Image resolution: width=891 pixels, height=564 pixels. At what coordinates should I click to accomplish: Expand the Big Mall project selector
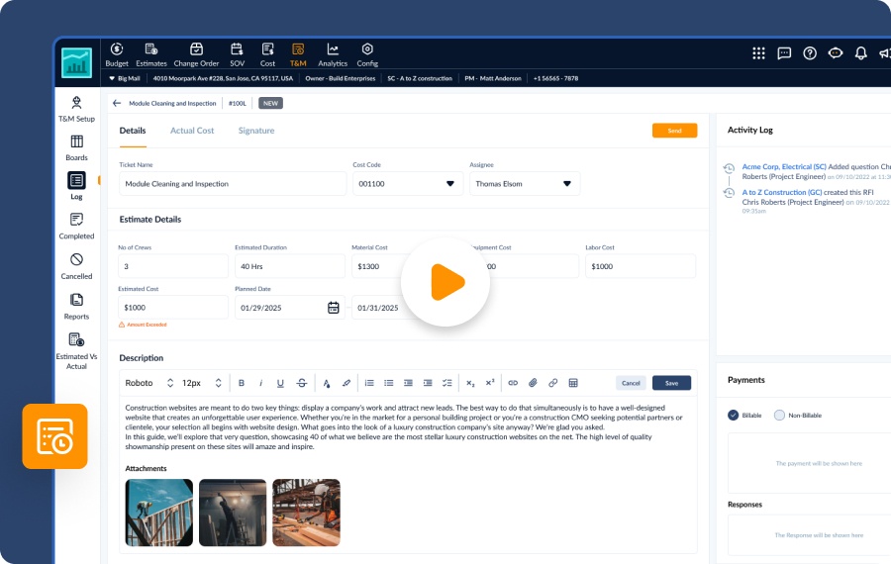(125, 78)
